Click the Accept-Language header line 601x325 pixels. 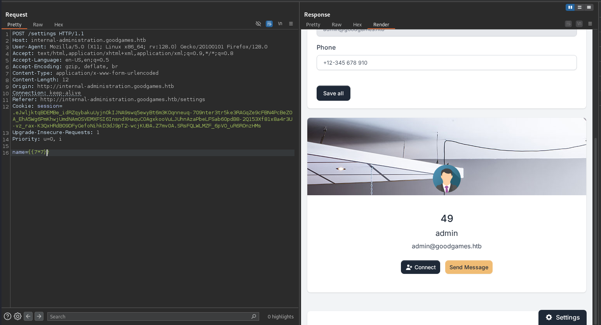pyautogui.click(x=61, y=60)
